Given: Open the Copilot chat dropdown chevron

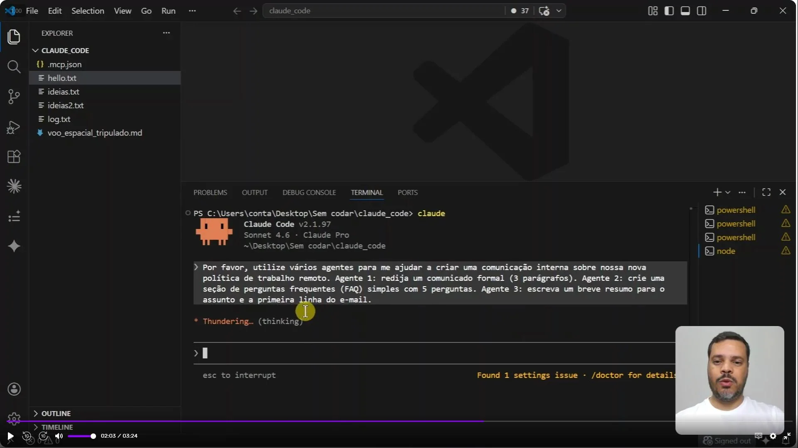Looking at the screenshot, I should (559, 11).
